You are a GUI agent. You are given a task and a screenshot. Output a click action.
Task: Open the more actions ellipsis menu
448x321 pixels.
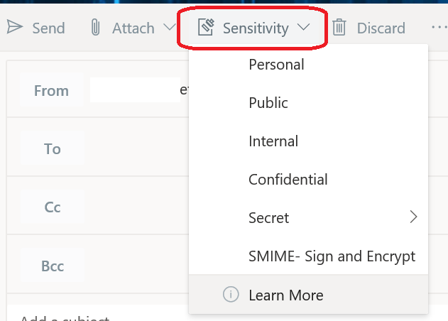pos(439,28)
